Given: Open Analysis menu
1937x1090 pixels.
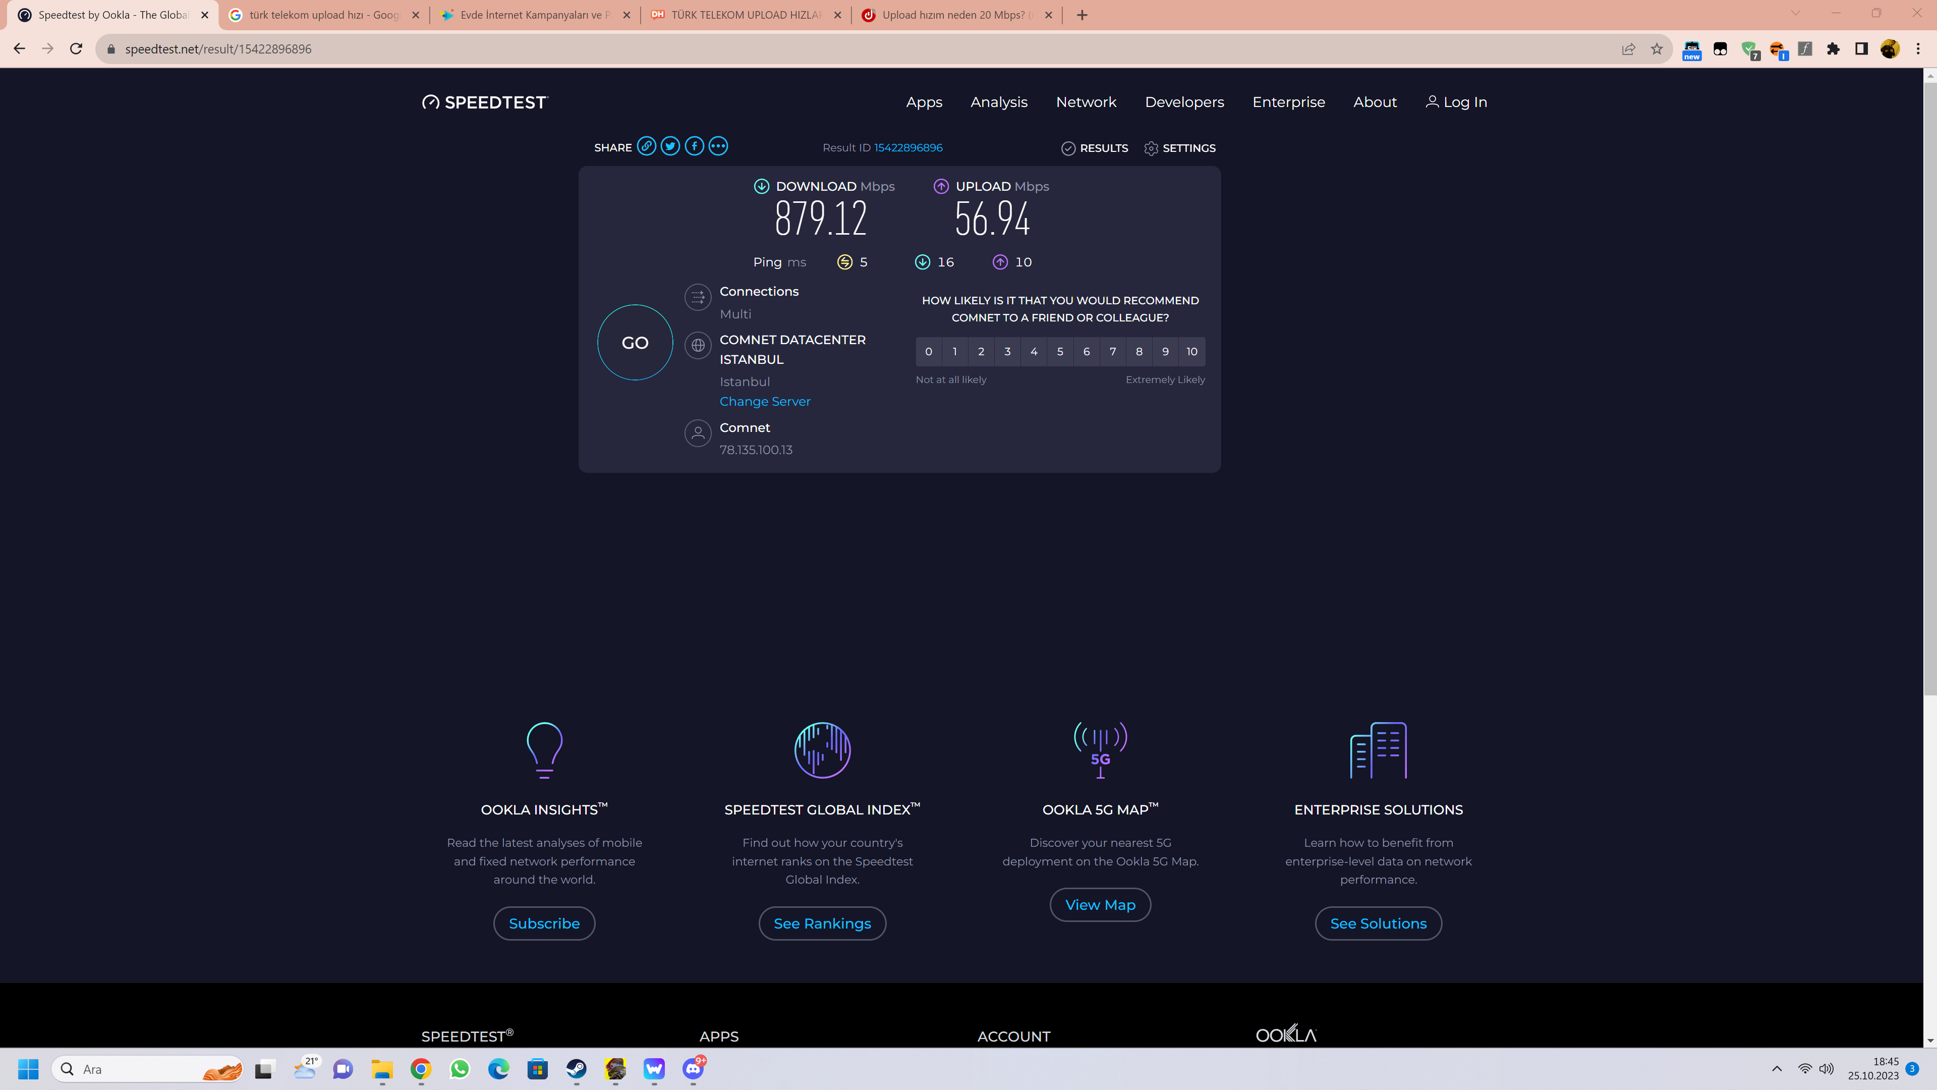Looking at the screenshot, I should (x=999, y=102).
